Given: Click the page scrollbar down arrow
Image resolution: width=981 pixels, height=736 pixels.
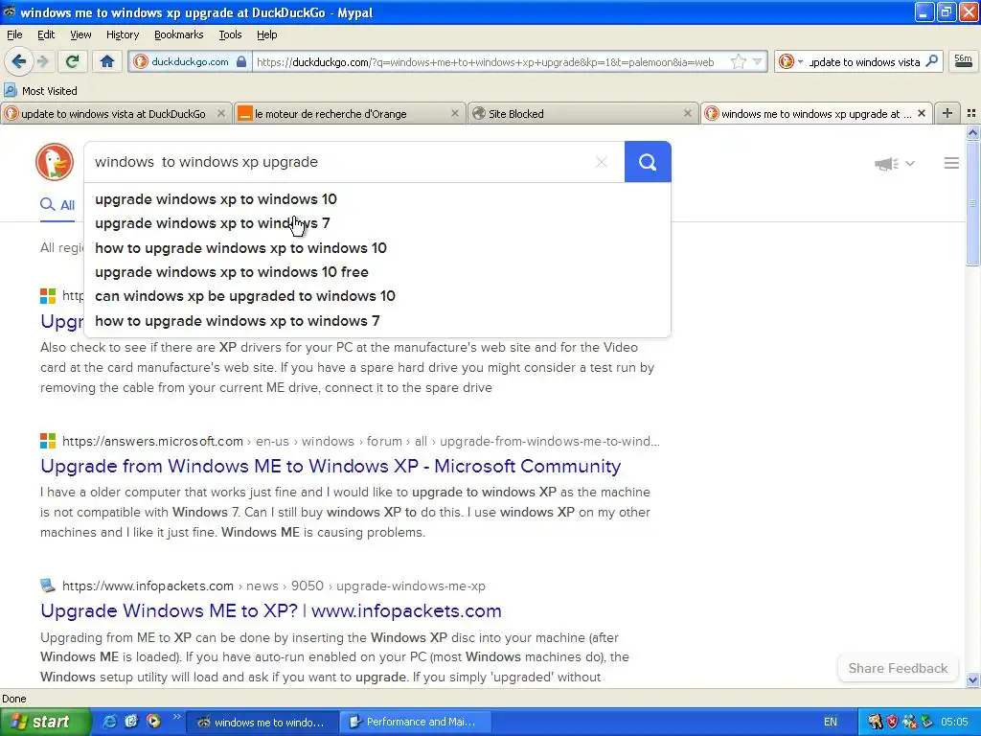Looking at the screenshot, I should (x=972, y=679).
